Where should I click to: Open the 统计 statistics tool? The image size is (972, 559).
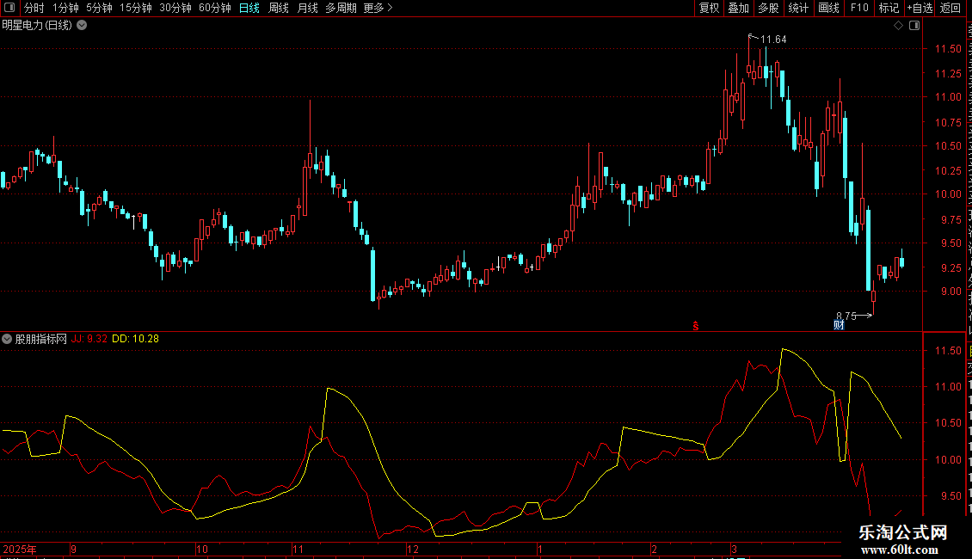pyautogui.click(x=798, y=8)
